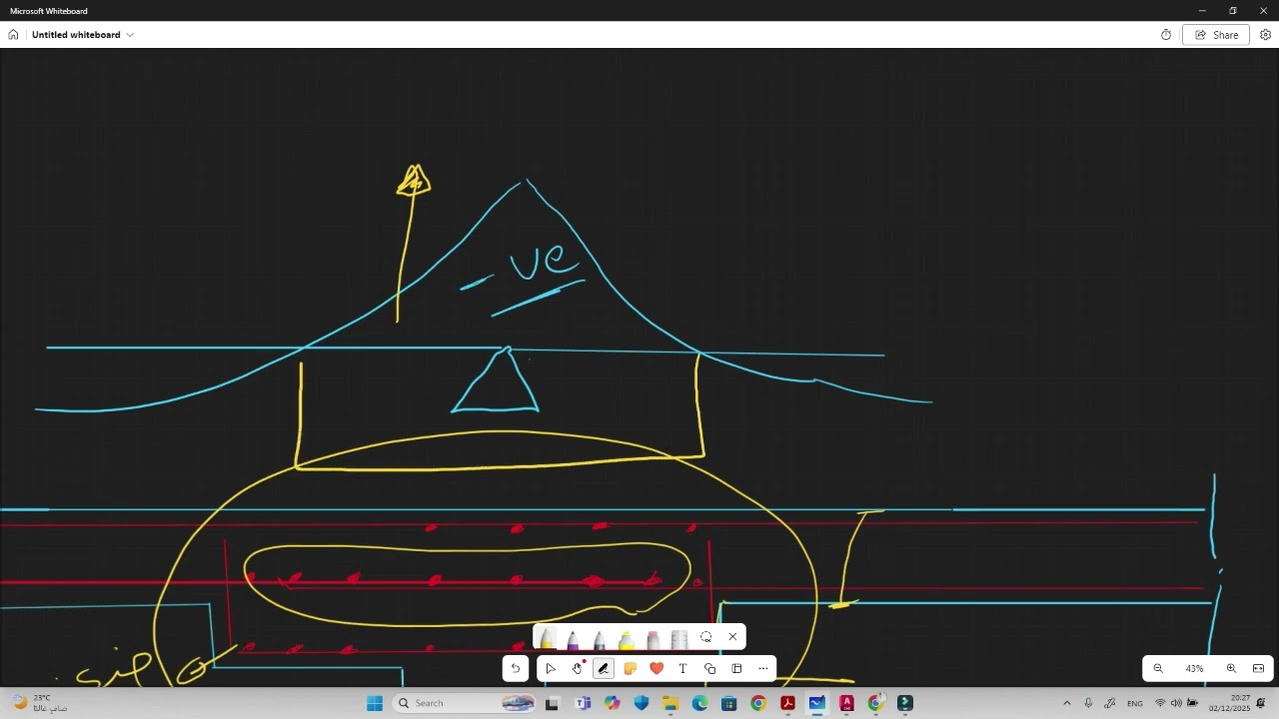Undo the last stroke

[516, 669]
